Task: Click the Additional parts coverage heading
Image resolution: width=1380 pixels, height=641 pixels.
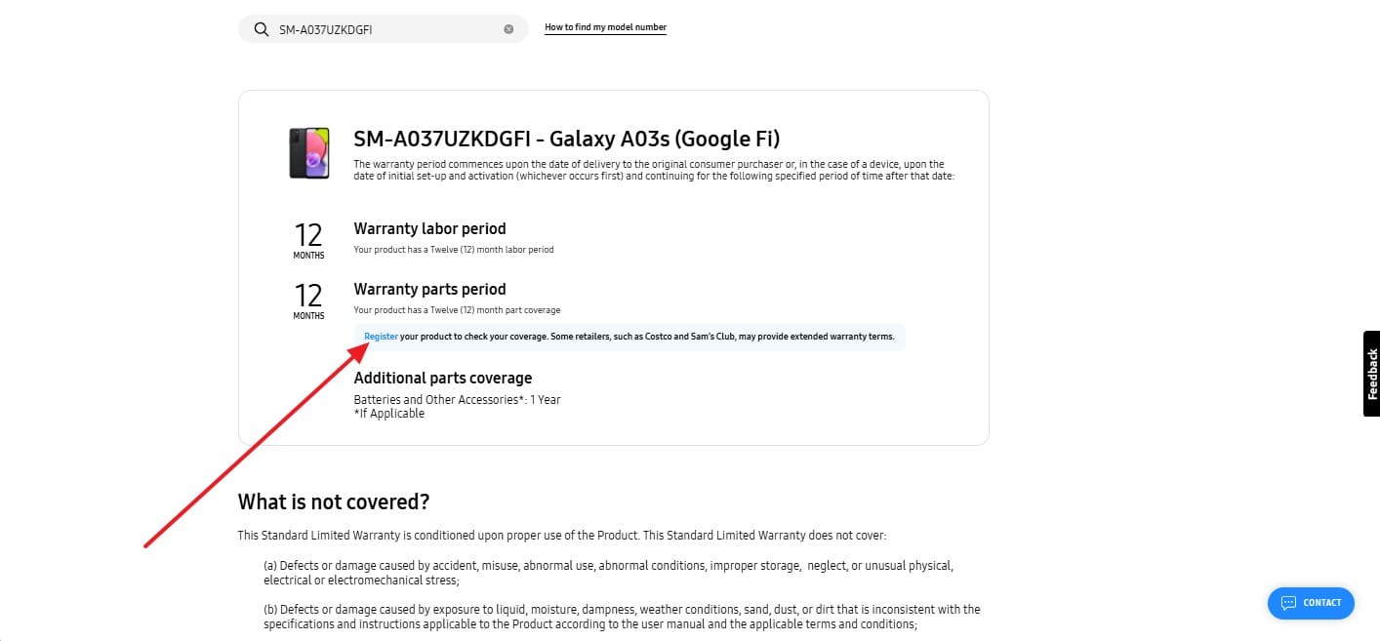Action: click(443, 378)
